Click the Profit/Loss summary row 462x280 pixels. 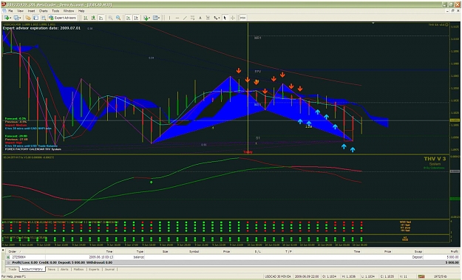232,262
